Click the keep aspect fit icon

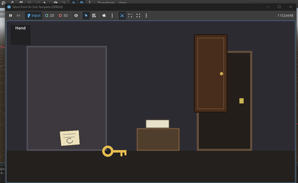[130, 16]
